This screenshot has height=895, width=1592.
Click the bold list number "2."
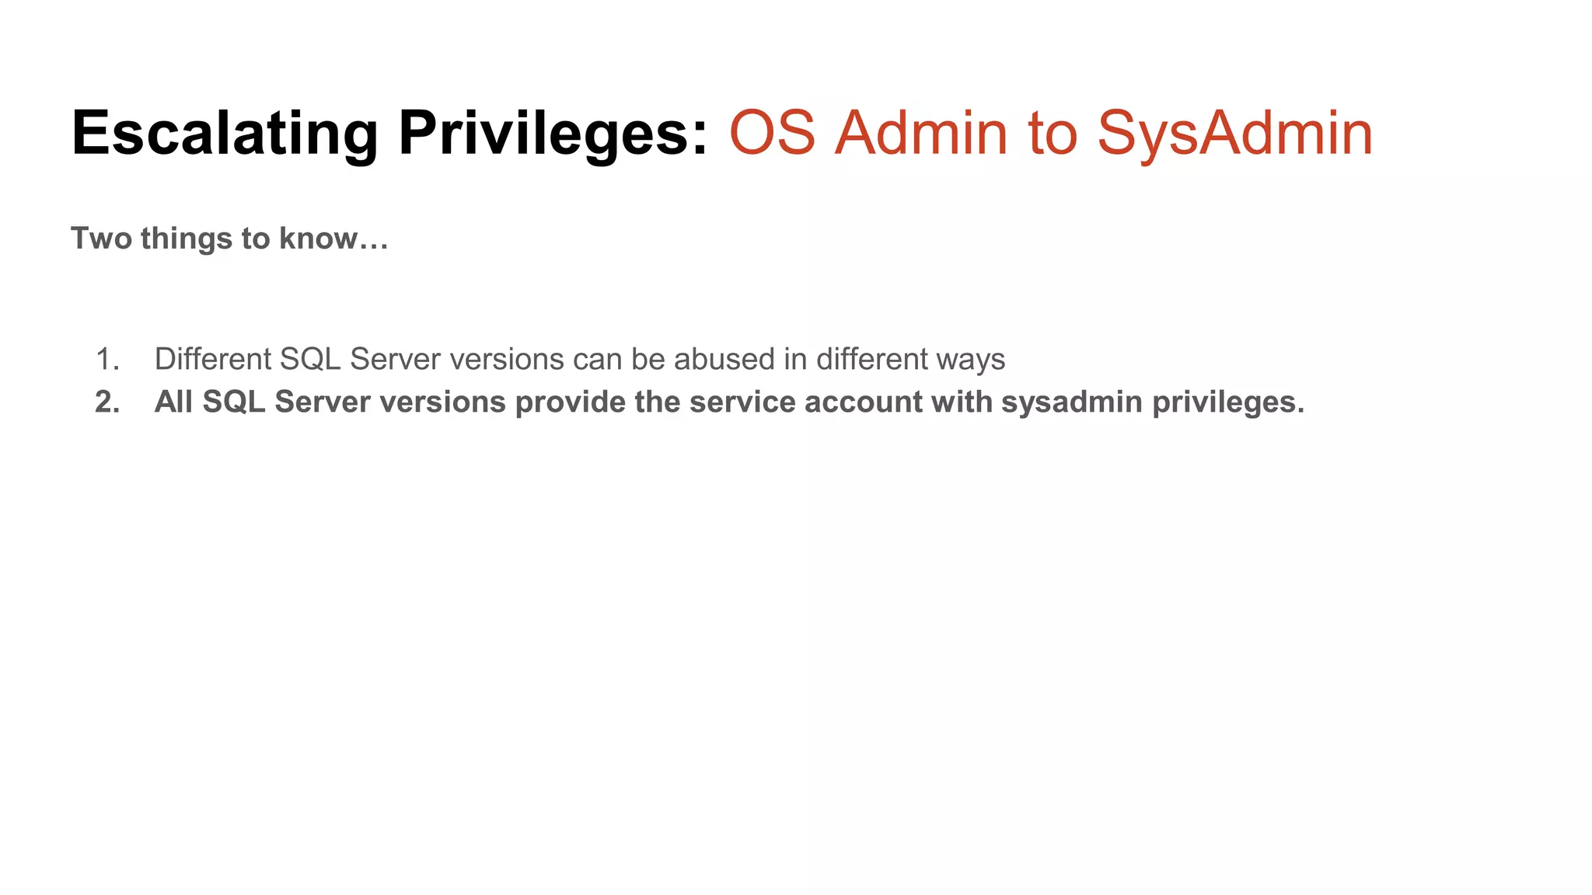107,402
